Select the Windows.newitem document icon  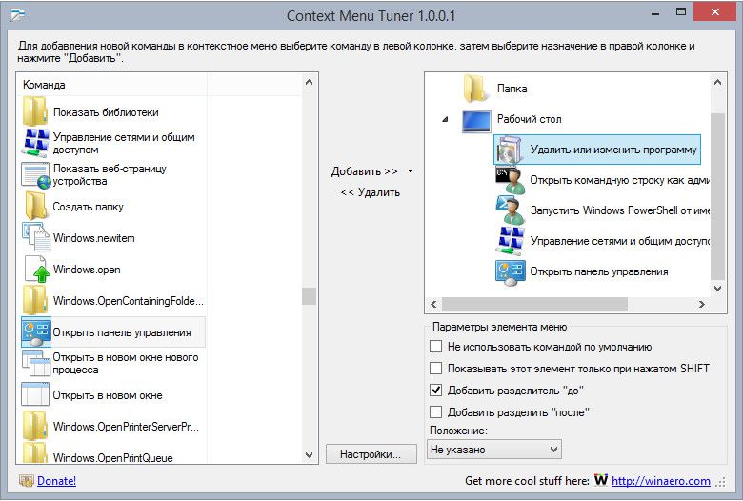pos(35,237)
